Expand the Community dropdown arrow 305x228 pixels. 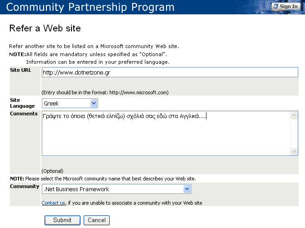(x=188, y=189)
